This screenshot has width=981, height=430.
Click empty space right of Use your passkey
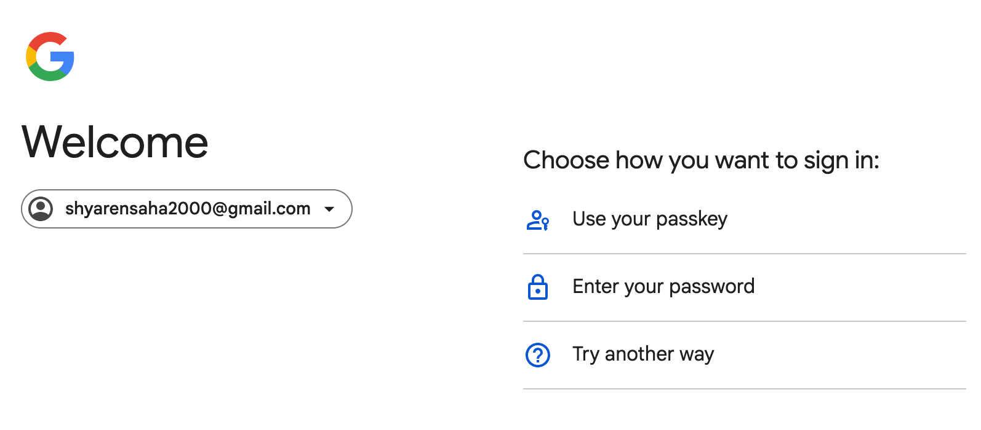[862, 219]
